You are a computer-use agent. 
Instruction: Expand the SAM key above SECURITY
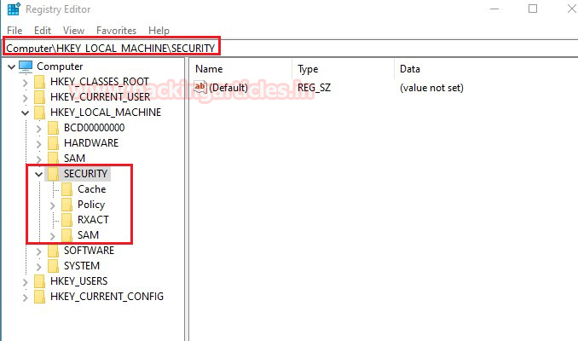coord(38,159)
